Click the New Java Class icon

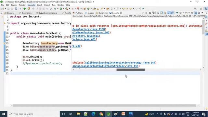coord(88,9)
